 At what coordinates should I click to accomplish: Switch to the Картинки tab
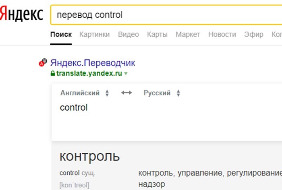pos(94,34)
